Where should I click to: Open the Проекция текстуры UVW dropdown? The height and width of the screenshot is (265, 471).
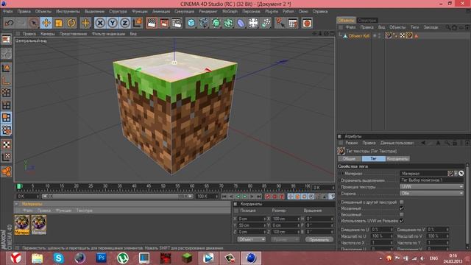coord(432,186)
